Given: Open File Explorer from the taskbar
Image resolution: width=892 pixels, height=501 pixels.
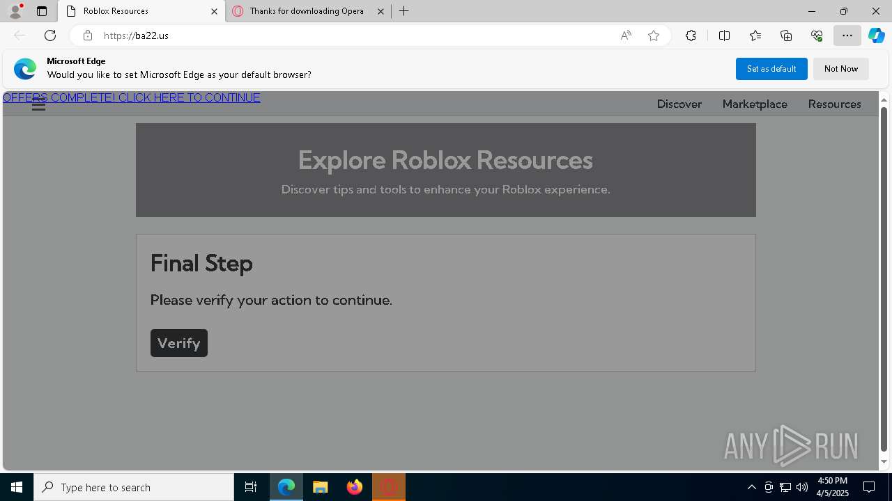Looking at the screenshot, I should pyautogui.click(x=320, y=487).
